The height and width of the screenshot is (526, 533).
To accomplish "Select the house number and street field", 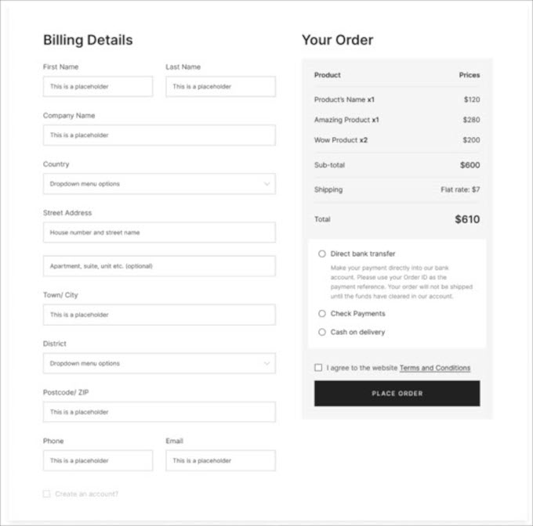I will (x=159, y=232).
